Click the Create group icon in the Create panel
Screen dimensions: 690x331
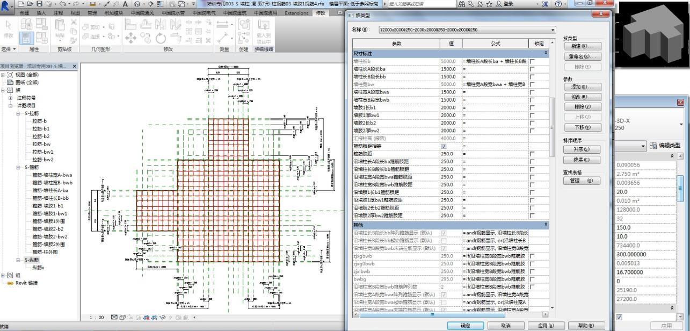(x=244, y=25)
